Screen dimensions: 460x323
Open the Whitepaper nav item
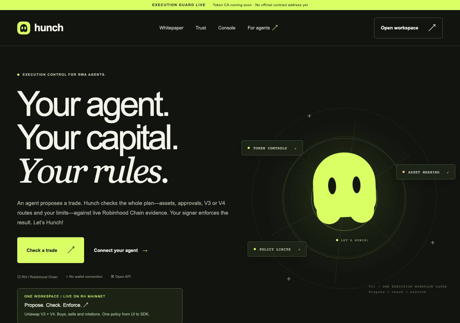click(x=171, y=28)
